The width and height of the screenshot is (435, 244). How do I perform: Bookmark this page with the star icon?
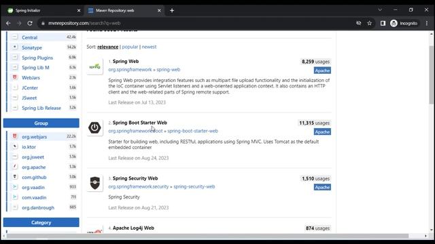[x=370, y=23]
